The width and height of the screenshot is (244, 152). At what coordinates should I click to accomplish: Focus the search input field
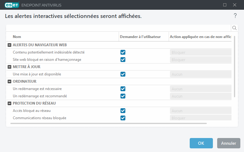[119, 28]
